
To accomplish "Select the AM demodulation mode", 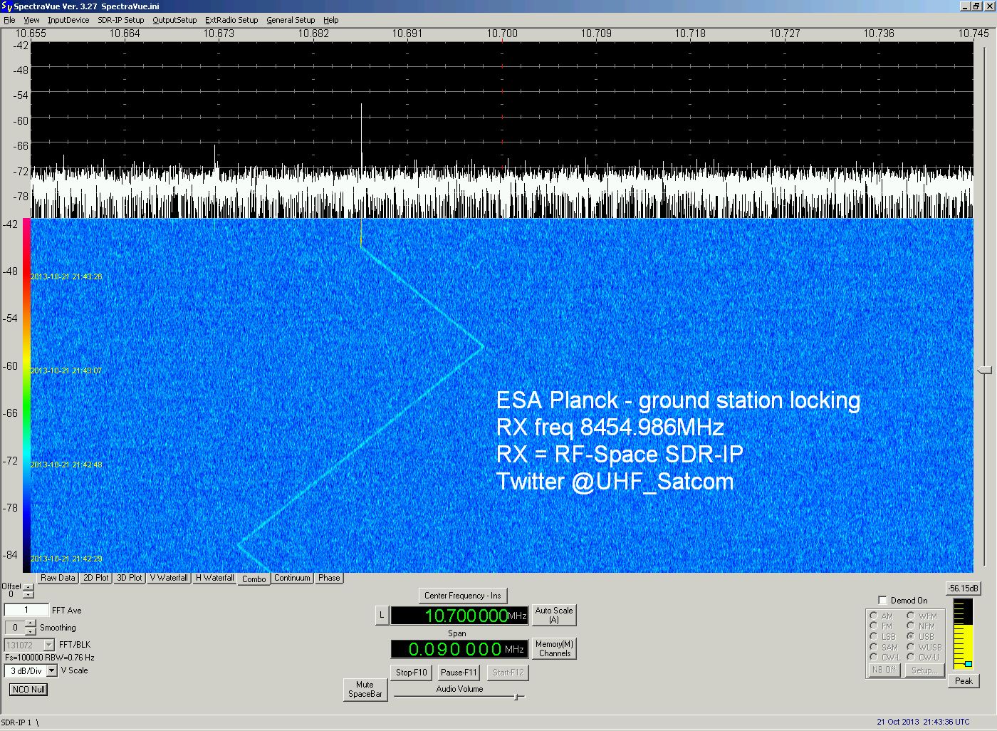I will 874,616.
